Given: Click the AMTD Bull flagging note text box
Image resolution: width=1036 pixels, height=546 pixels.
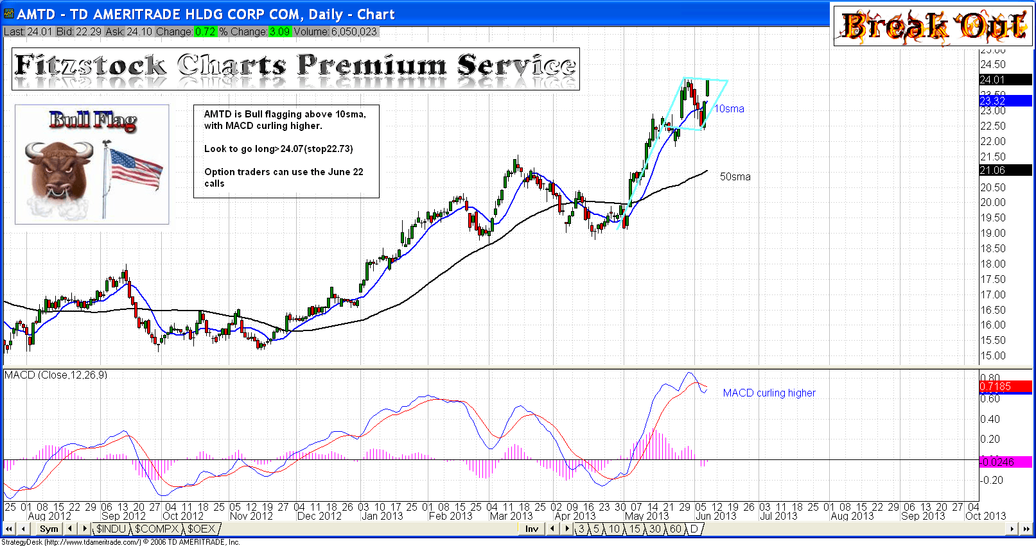Looking at the screenshot, I should pos(286,151).
